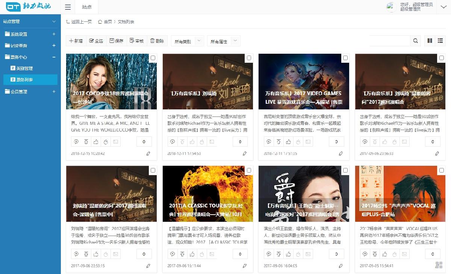Tick checkbox on 刘瑞琦 深圳站 card
The image size is (451, 274).
pos(153,170)
